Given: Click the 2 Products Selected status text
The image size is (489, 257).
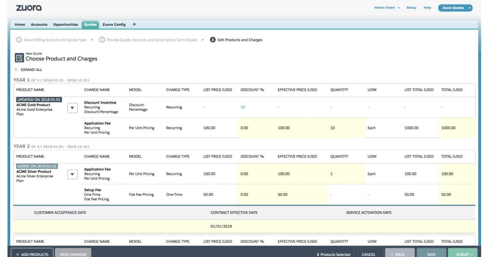Looking at the screenshot, I should pyautogui.click(x=334, y=255).
